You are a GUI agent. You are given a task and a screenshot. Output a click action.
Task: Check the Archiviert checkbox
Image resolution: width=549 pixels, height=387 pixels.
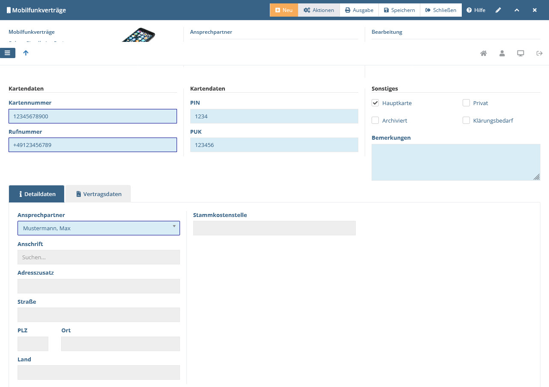point(375,120)
